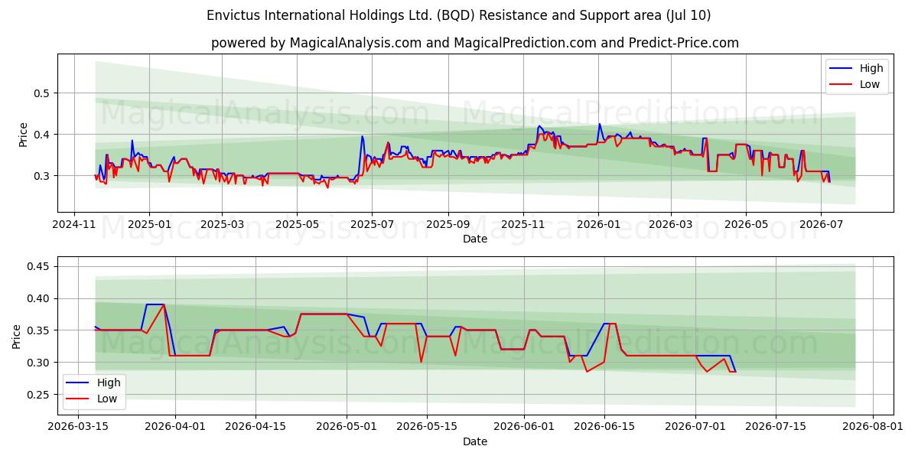Click the 2025-09 tick label
Image resolution: width=918 pixels, height=459 pixels.
pos(448,226)
